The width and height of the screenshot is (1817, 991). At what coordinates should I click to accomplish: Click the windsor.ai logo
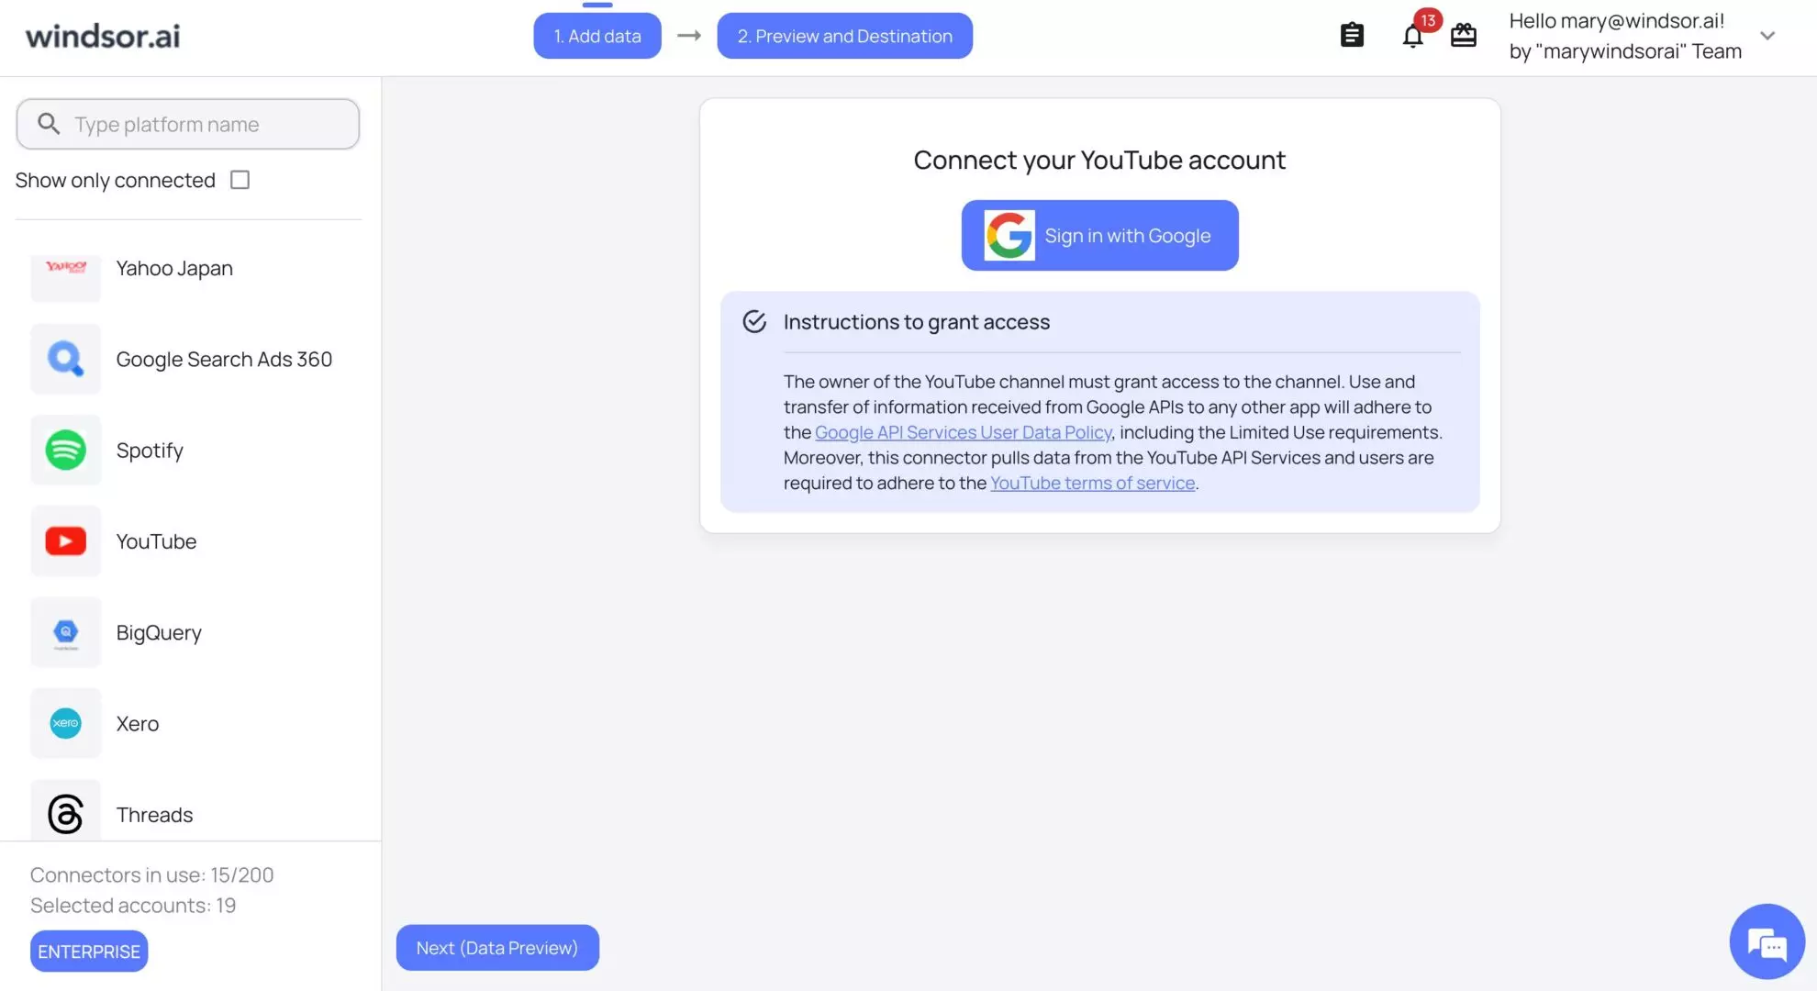(x=102, y=36)
